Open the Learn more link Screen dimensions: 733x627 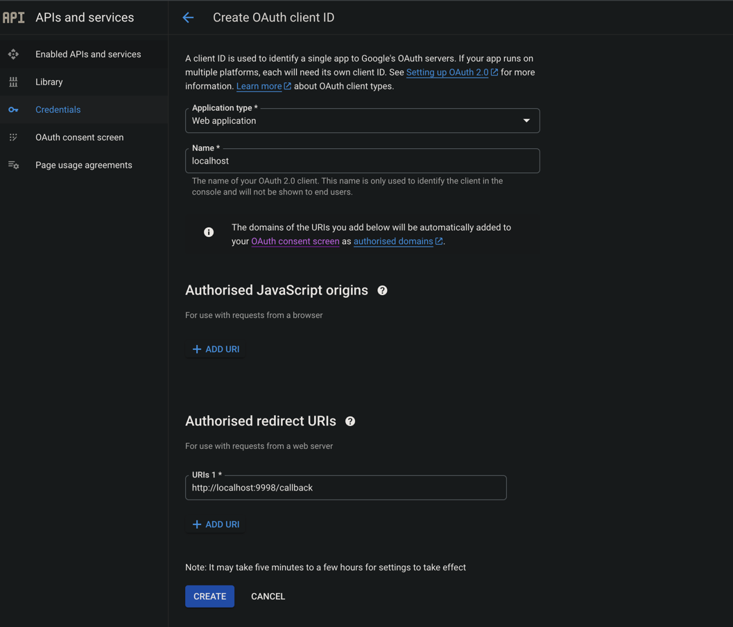click(259, 86)
